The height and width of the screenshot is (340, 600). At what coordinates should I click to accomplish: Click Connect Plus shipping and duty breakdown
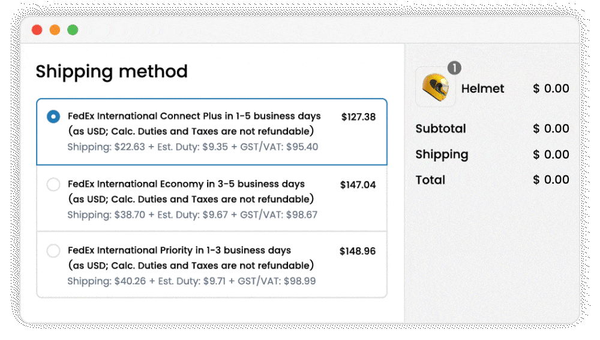(193, 147)
